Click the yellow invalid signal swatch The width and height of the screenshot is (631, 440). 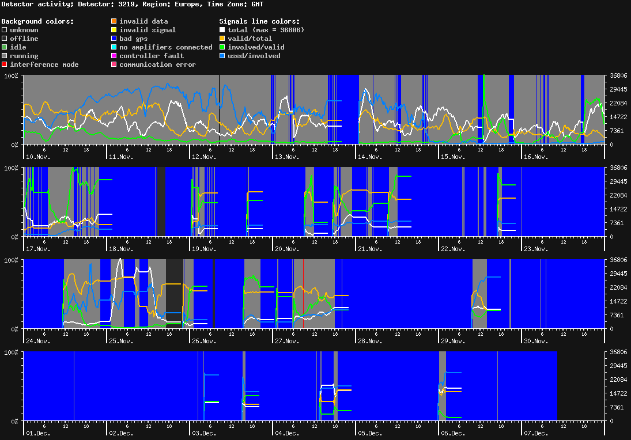point(114,30)
